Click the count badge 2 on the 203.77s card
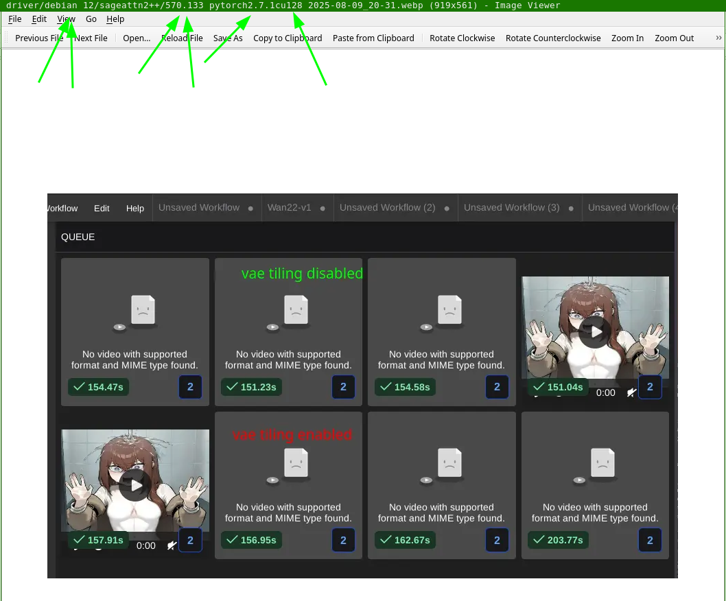The image size is (726, 601). click(x=650, y=540)
